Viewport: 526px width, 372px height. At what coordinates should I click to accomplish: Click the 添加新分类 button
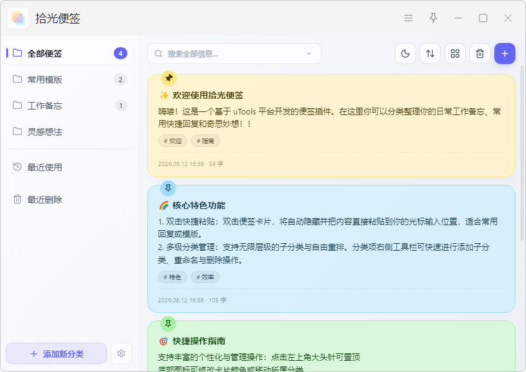pyautogui.click(x=57, y=353)
